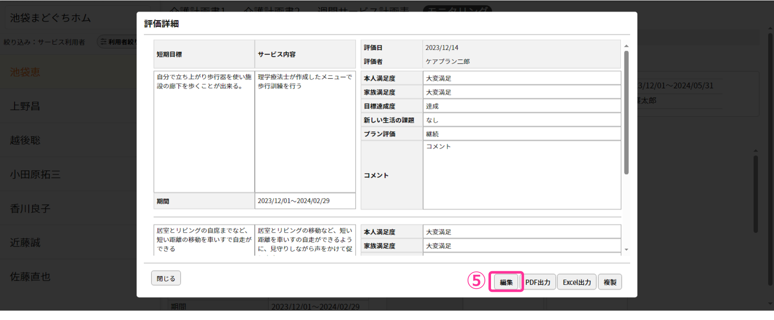774x320 pixels.
Task: Click the first 家族満足度 field
Action: [522, 92]
